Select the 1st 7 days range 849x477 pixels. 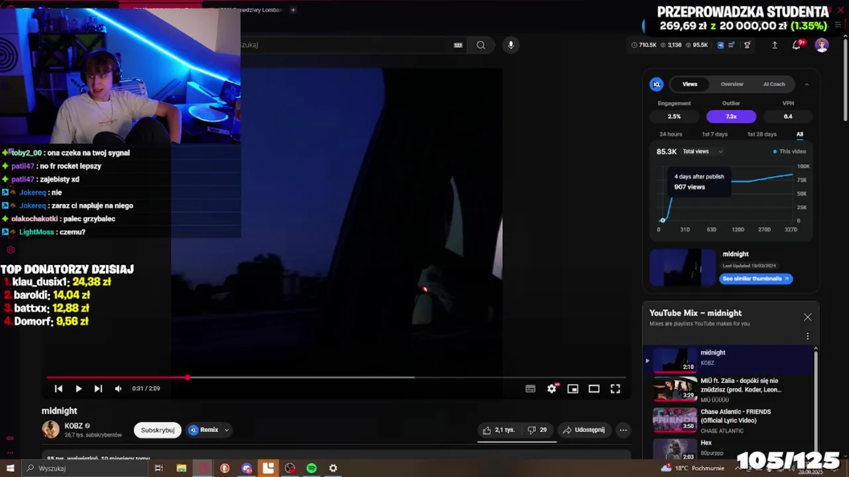click(715, 134)
